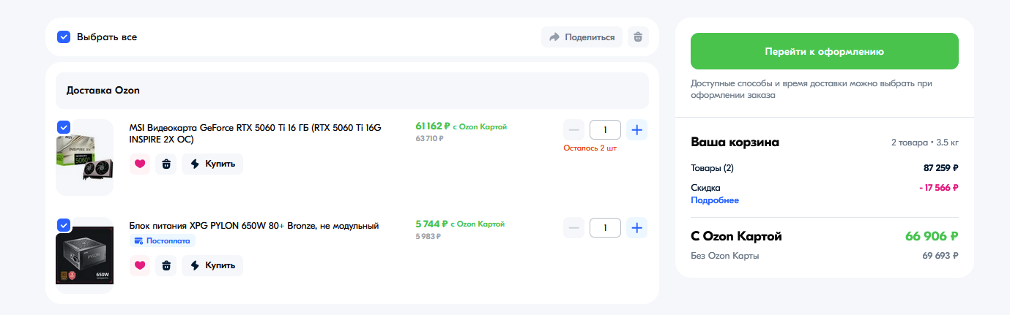This screenshot has width=1010, height=315.
Task: Increase quantity of the MSI video card
Action: (x=637, y=130)
